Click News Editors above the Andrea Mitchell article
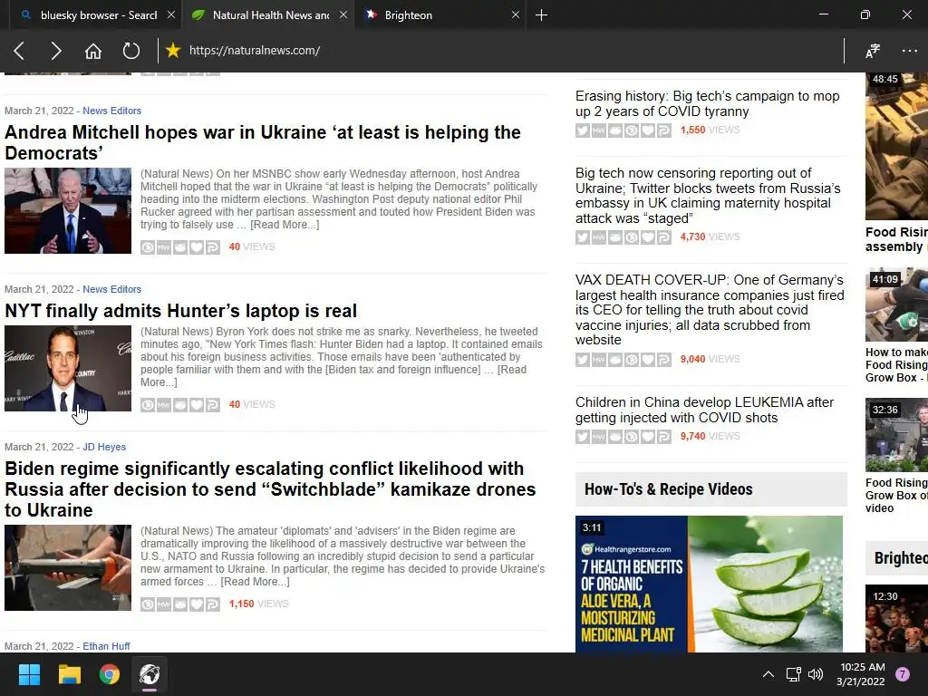Viewport: 928px width, 696px height. (x=111, y=111)
